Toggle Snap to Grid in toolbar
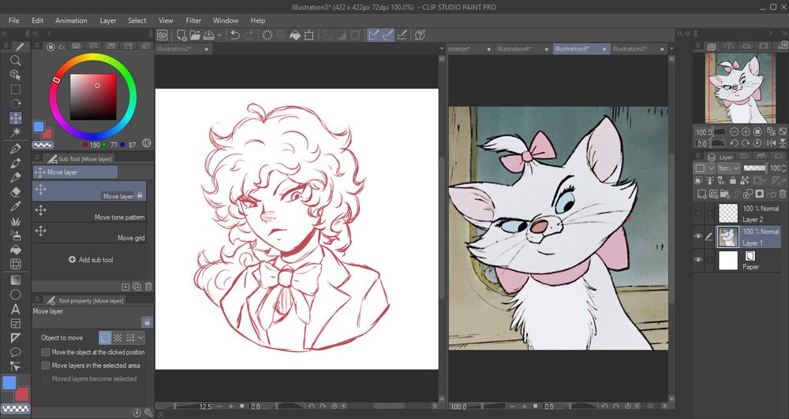Viewport: 789px width, 419px height. click(x=402, y=35)
